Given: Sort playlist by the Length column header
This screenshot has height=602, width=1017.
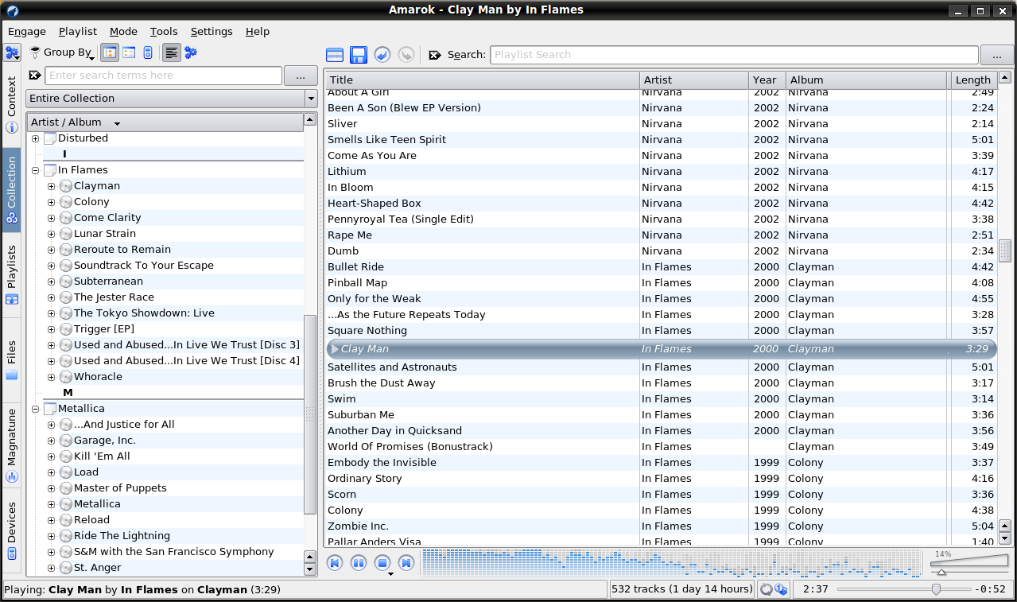Looking at the screenshot, I should click(972, 80).
